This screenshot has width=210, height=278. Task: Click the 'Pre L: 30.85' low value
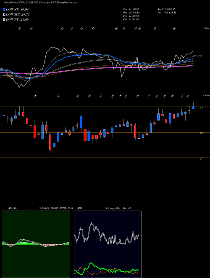tap(131, 16)
